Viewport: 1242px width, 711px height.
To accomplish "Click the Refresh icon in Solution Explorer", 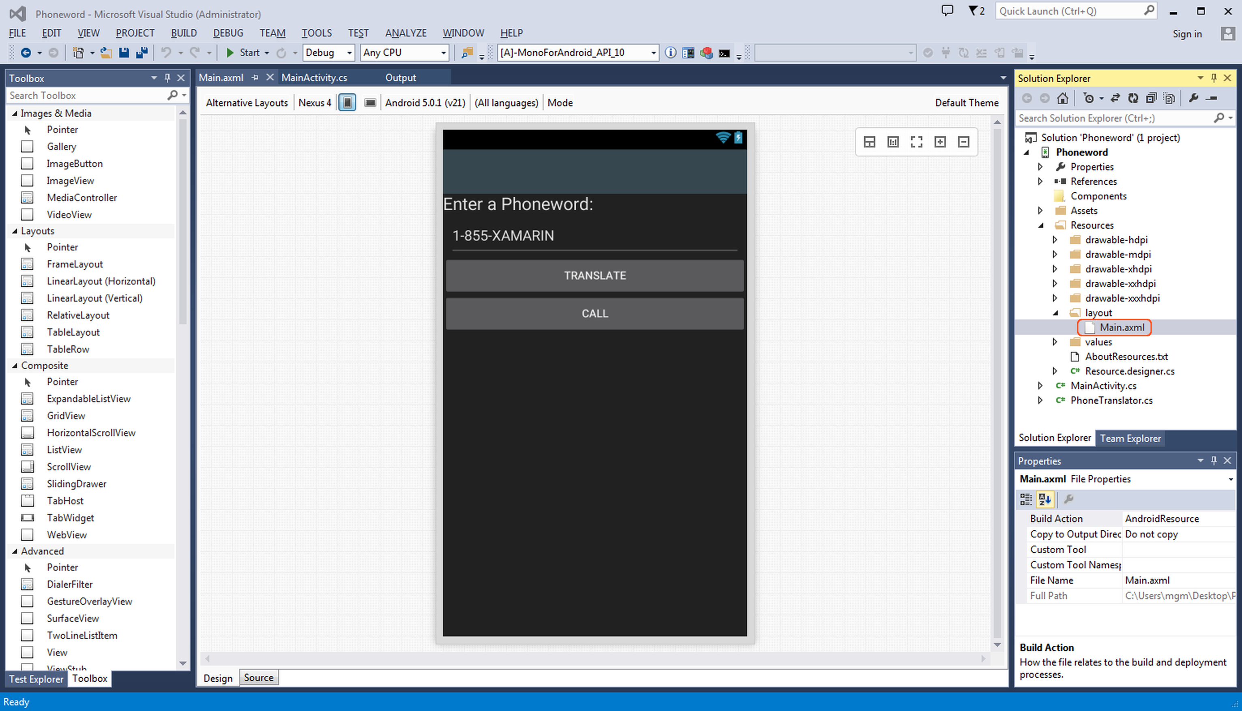I will pos(1132,98).
